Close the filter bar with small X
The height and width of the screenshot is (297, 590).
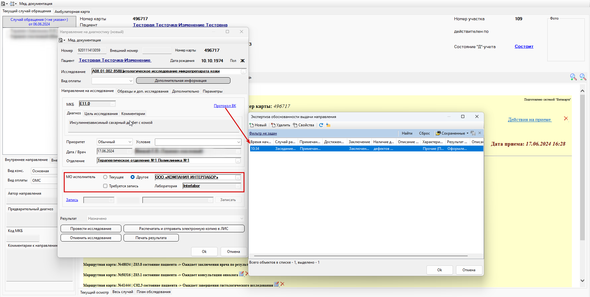click(x=480, y=133)
